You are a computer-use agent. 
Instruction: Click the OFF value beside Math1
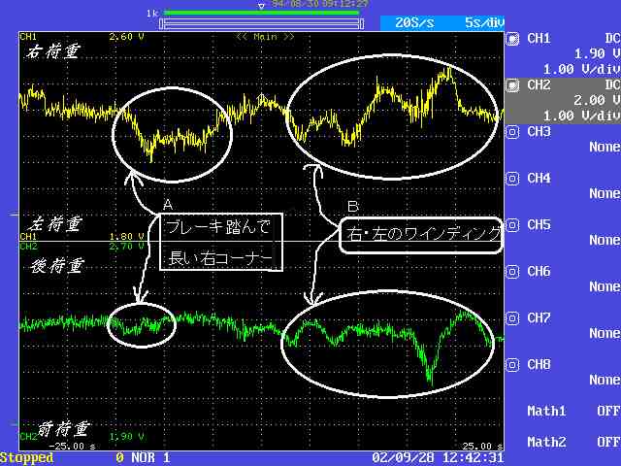pyautogui.click(x=608, y=412)
